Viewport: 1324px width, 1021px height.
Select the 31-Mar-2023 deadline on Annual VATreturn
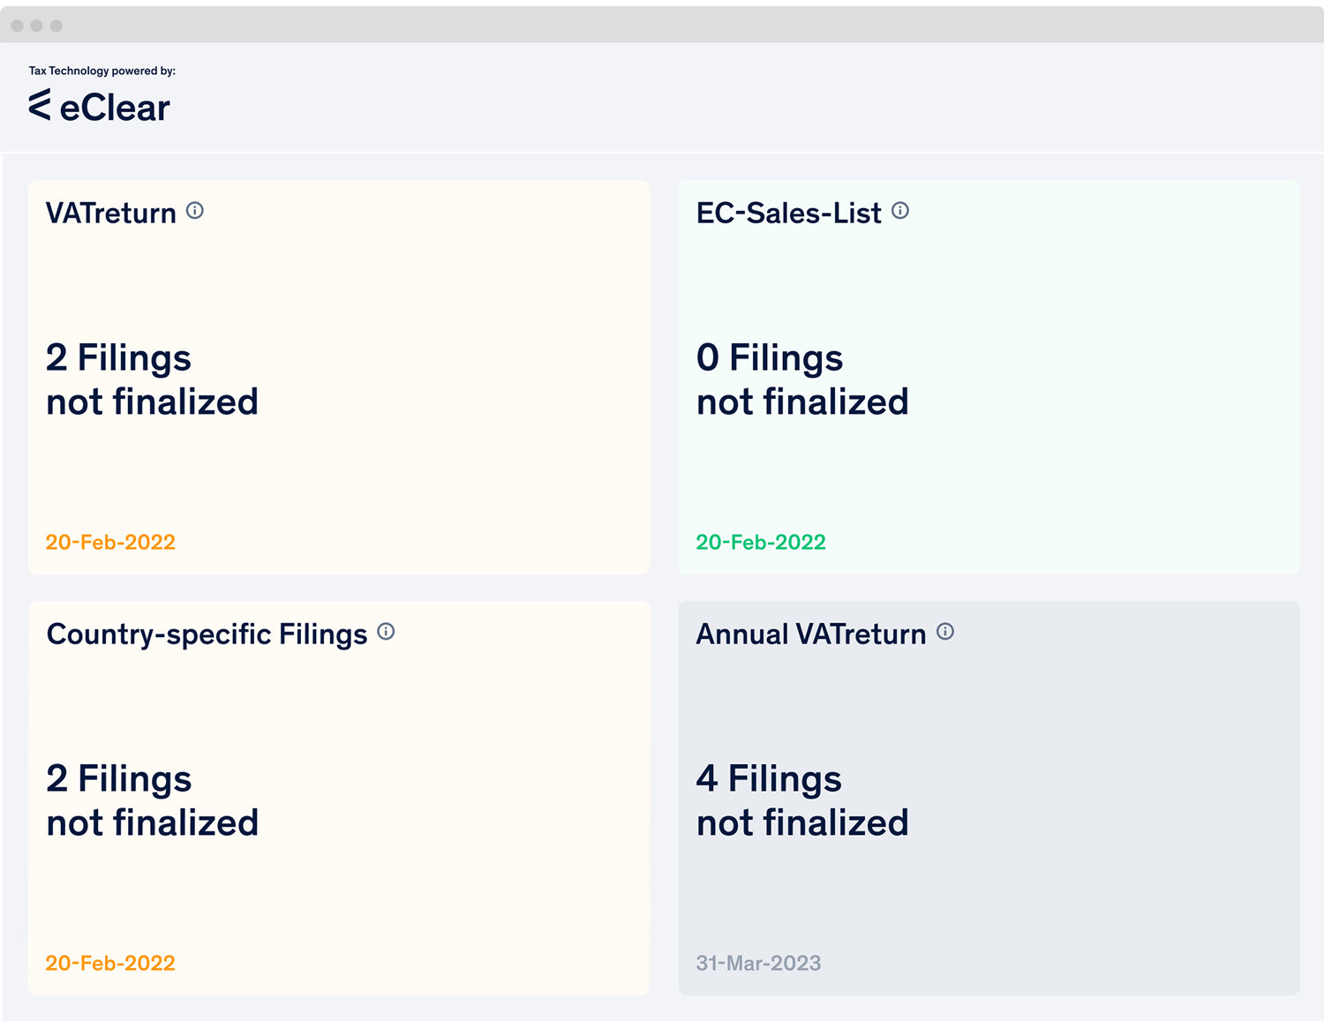point(758,963)
